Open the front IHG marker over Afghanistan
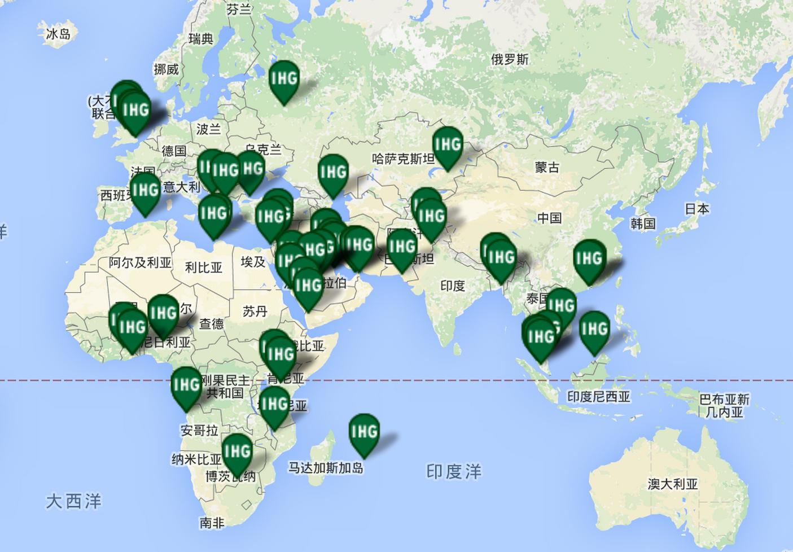Screen dimensions: 793x552 [x=432, y=220]
